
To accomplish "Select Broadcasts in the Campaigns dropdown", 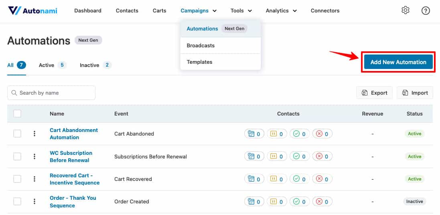I will 221,45.
